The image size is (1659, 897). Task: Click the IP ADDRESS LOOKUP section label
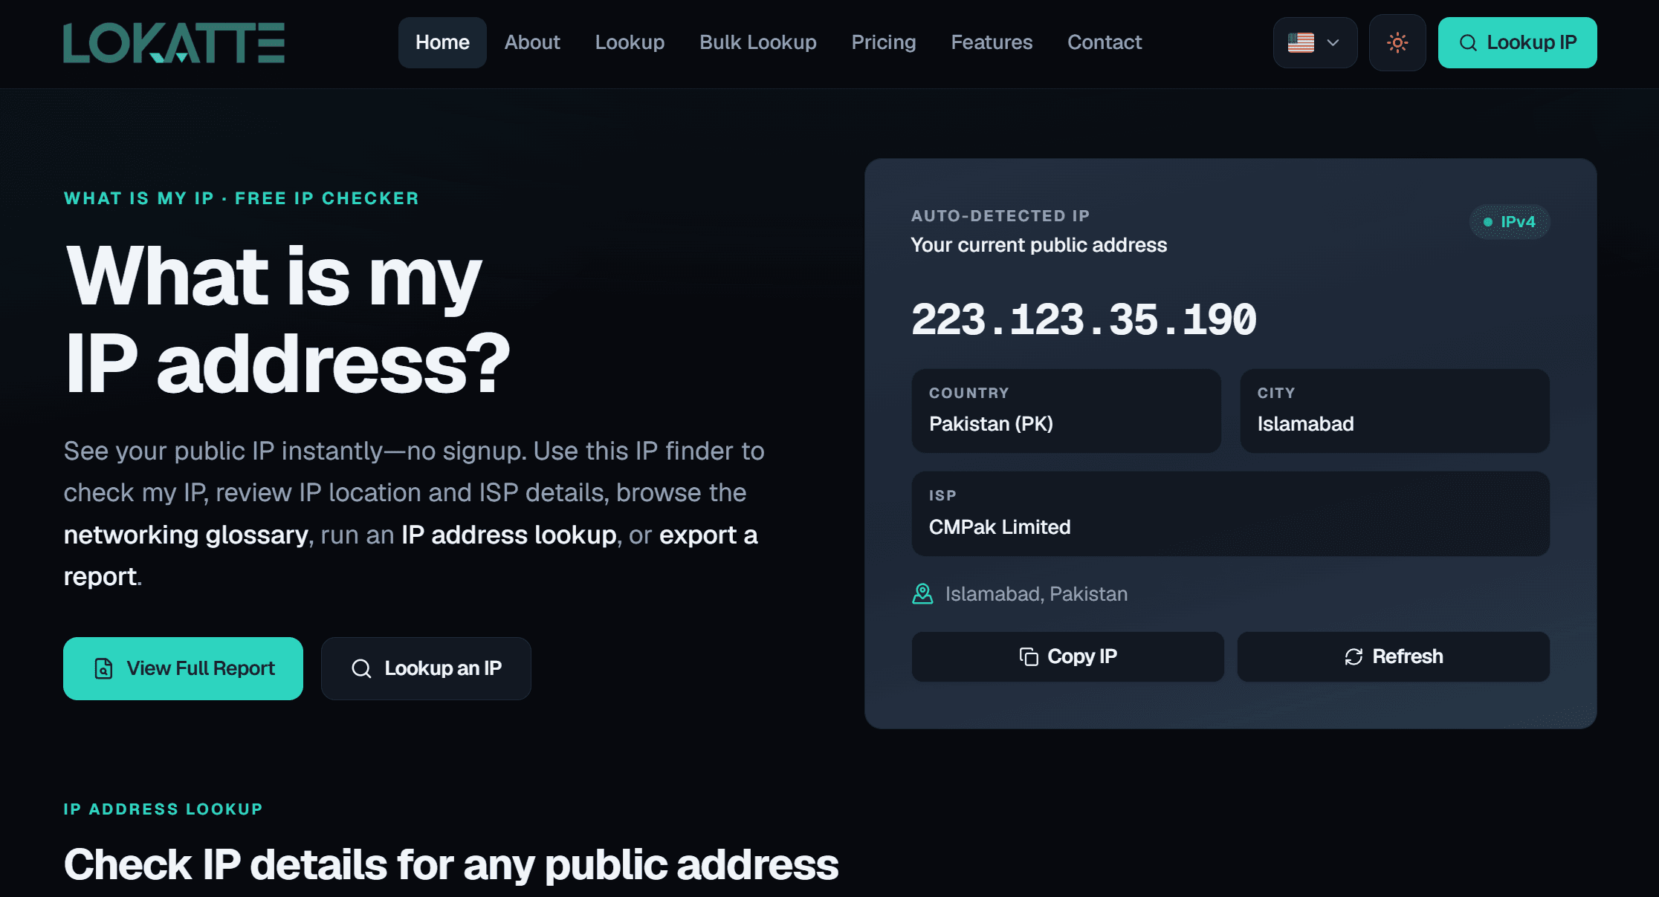163,809
